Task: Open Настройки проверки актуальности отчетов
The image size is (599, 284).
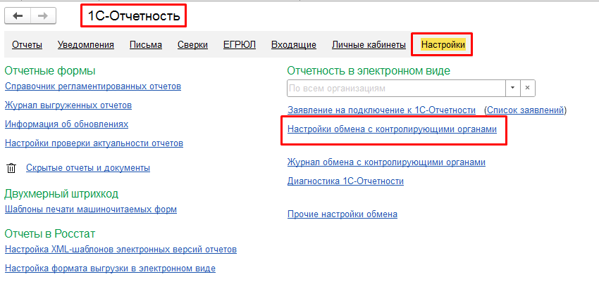Action: 94,143
